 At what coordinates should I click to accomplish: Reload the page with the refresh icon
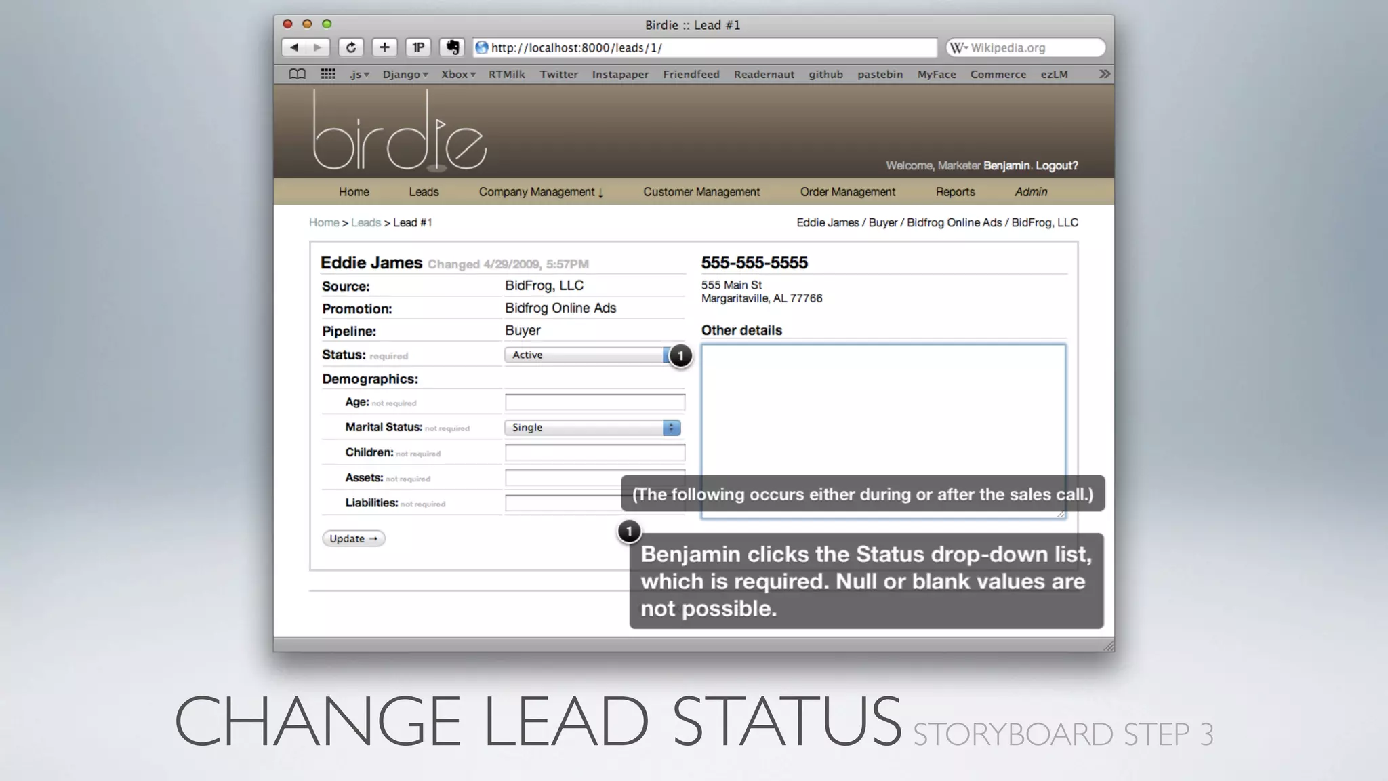(x=351, y=47)
